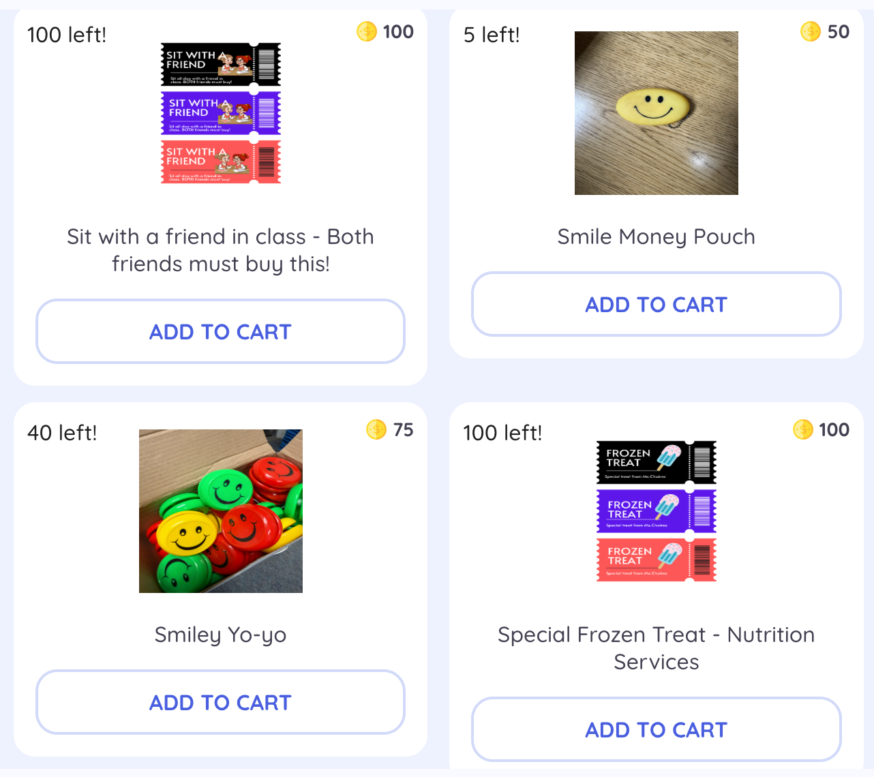Click 'Special Frozen Treat - Nutrition Services' title
The image size is (874, 777).
pyautogui.click(x=656, y=648)
